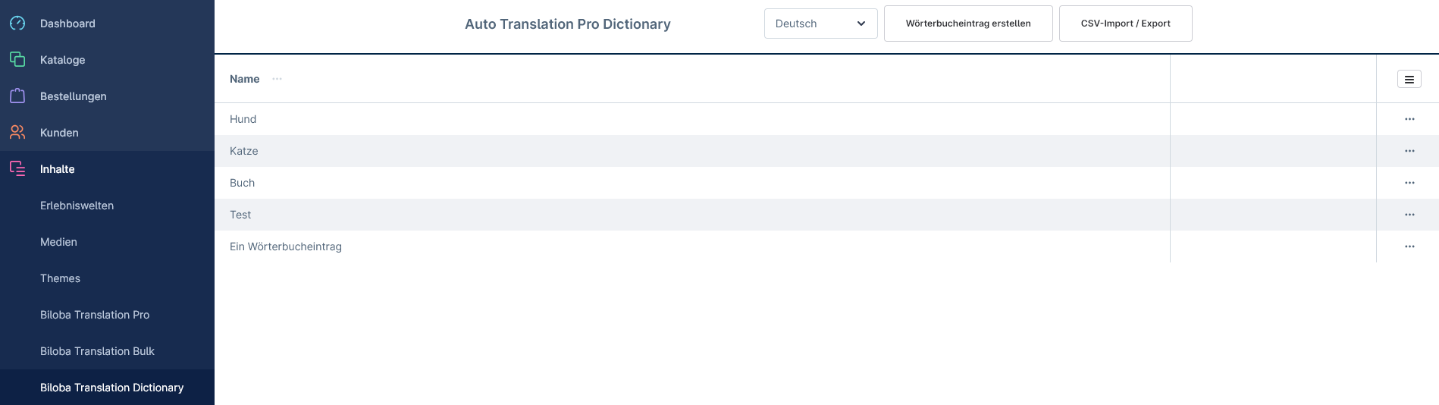The image size is (1439, 405).
Task: Click the Kataloge stacked-squares icon
Action: pos(17,59)
